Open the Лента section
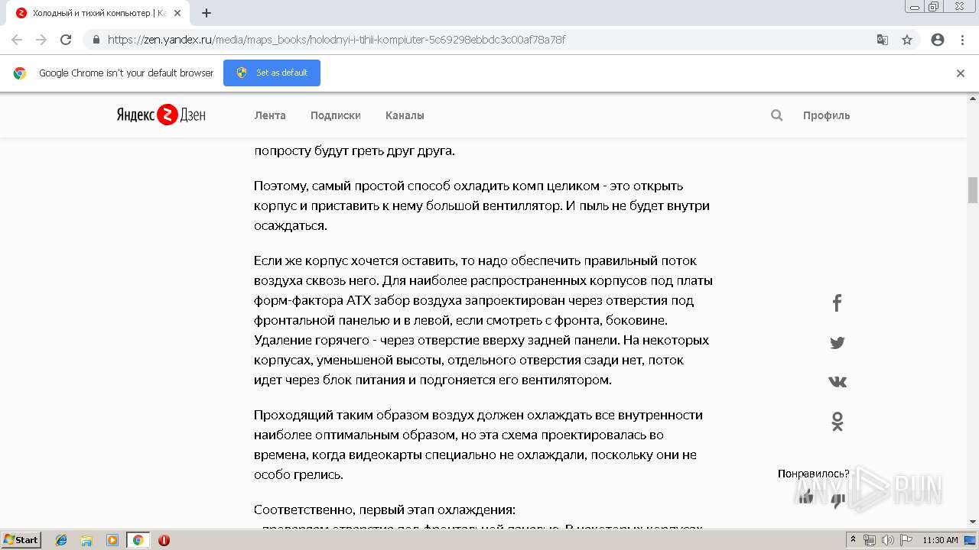The height and width of the screenshot is (550, 979). click(x=270, y=115)
